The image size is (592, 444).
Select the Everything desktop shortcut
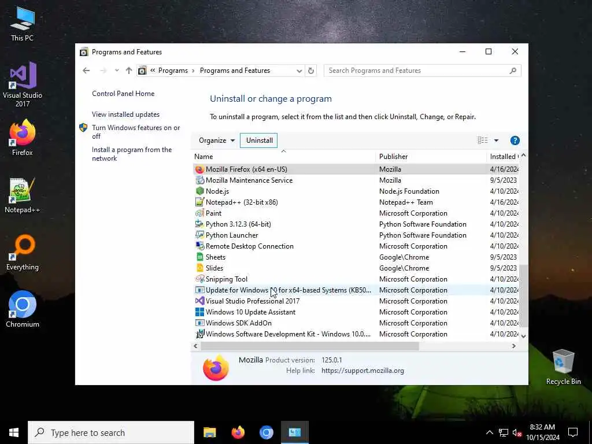coord(23,253)
